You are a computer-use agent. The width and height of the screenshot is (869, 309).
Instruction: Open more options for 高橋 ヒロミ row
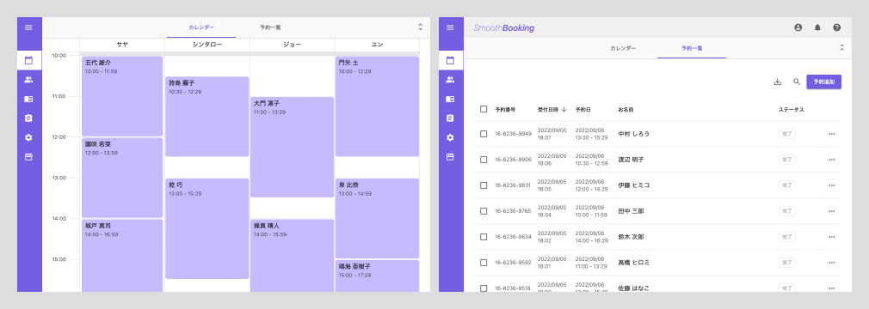[x=831, y=263]
